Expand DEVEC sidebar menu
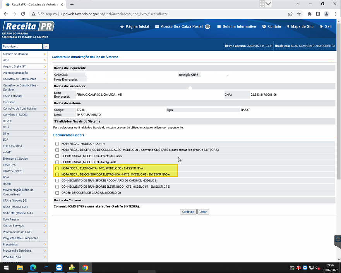The image size is (341, 273). (24, 121)
